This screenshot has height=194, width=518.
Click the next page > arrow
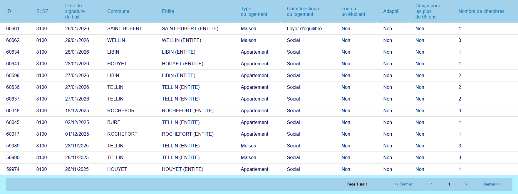click(466, 184)
